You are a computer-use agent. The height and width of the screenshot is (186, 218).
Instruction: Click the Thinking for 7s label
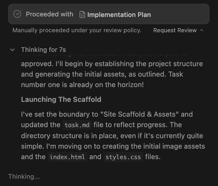pyautogui.click(x=43, y=50)
